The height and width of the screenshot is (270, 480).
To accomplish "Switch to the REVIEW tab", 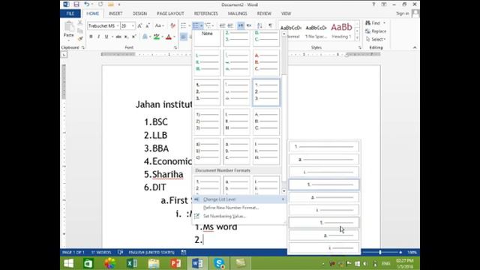I will (x=264, y=13).
